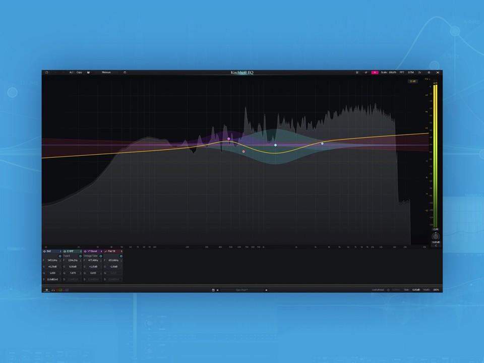Select the Bell band header tab
484x363 pixels.
point(52,251)
